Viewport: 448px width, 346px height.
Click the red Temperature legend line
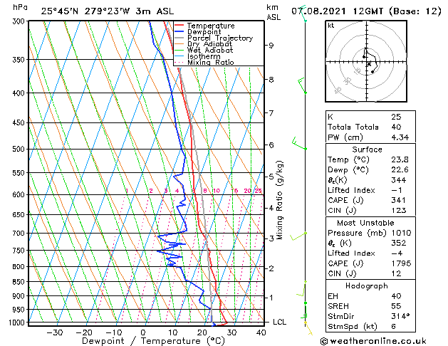pos(179,26)
